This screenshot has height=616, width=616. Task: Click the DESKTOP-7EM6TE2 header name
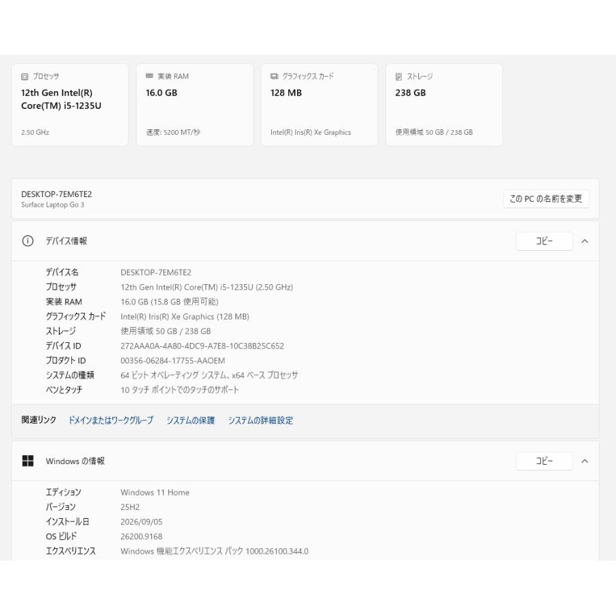(x=57, y=194)
